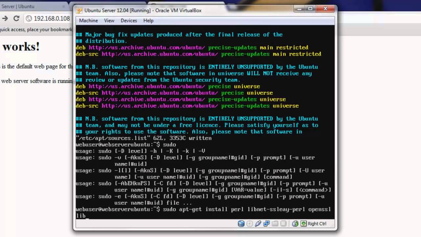Click the 'Right Ctrl' host key label
Viewport: 421px width, 237px height.
point(317,224)
